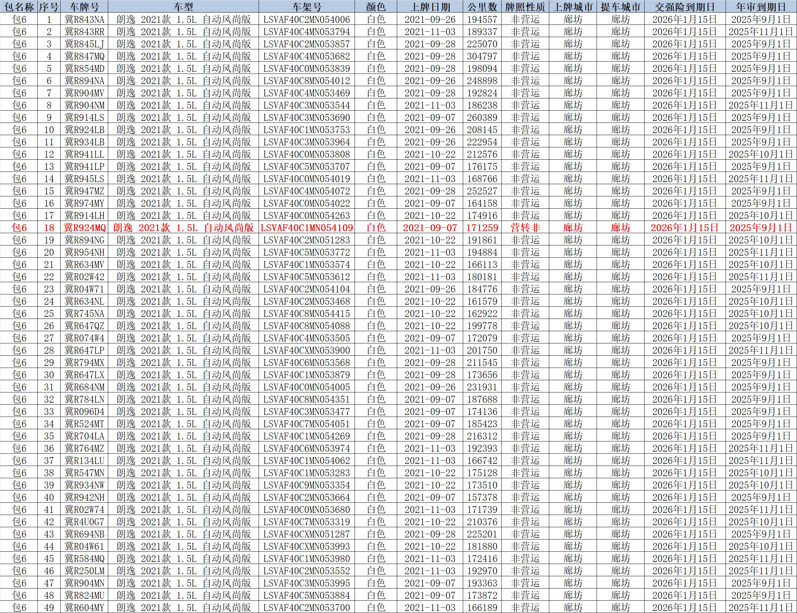This screenshot has width=797, height=613.
Task: Click plate cell 冀R604MY
Action: tap(84, 608)
